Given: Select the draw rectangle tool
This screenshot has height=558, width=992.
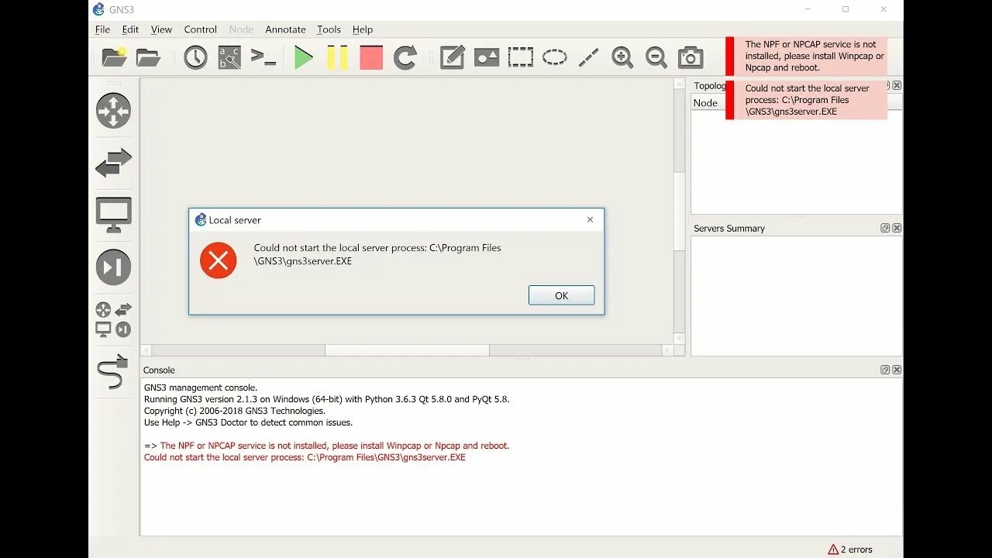Looking at the screenshot, I should pos(521,57).
